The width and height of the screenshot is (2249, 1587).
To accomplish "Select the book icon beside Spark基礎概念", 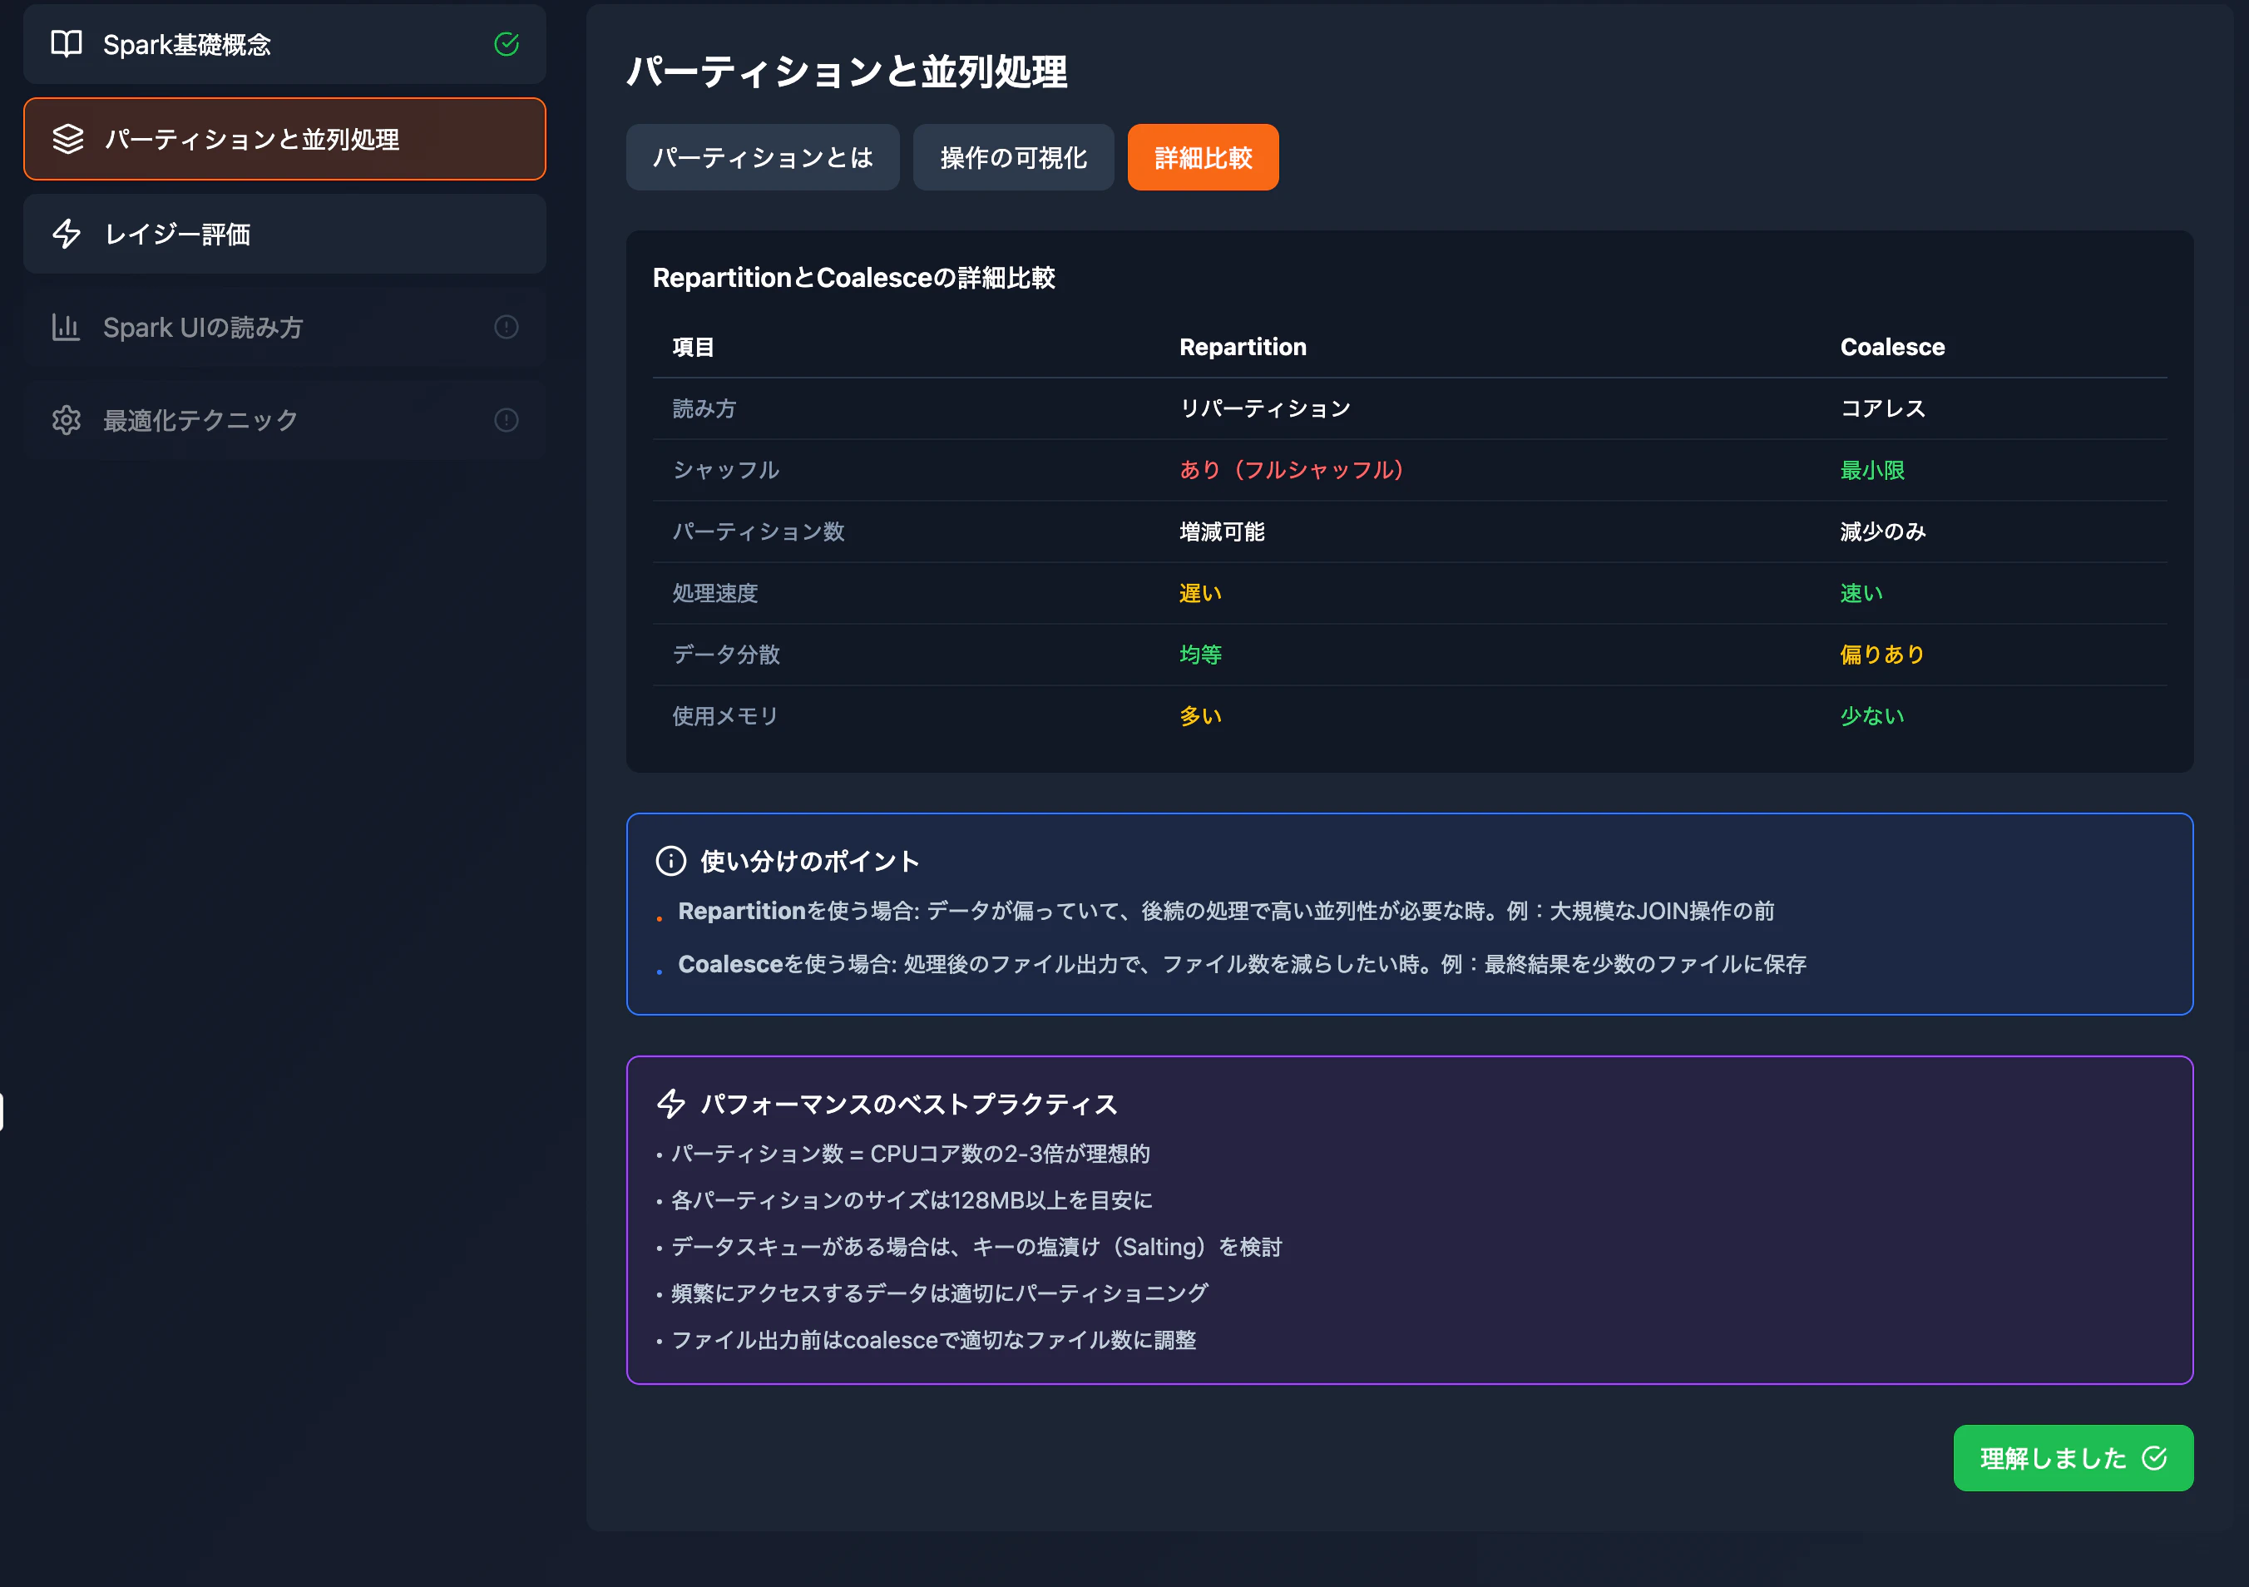I will [x=67, y=44].
